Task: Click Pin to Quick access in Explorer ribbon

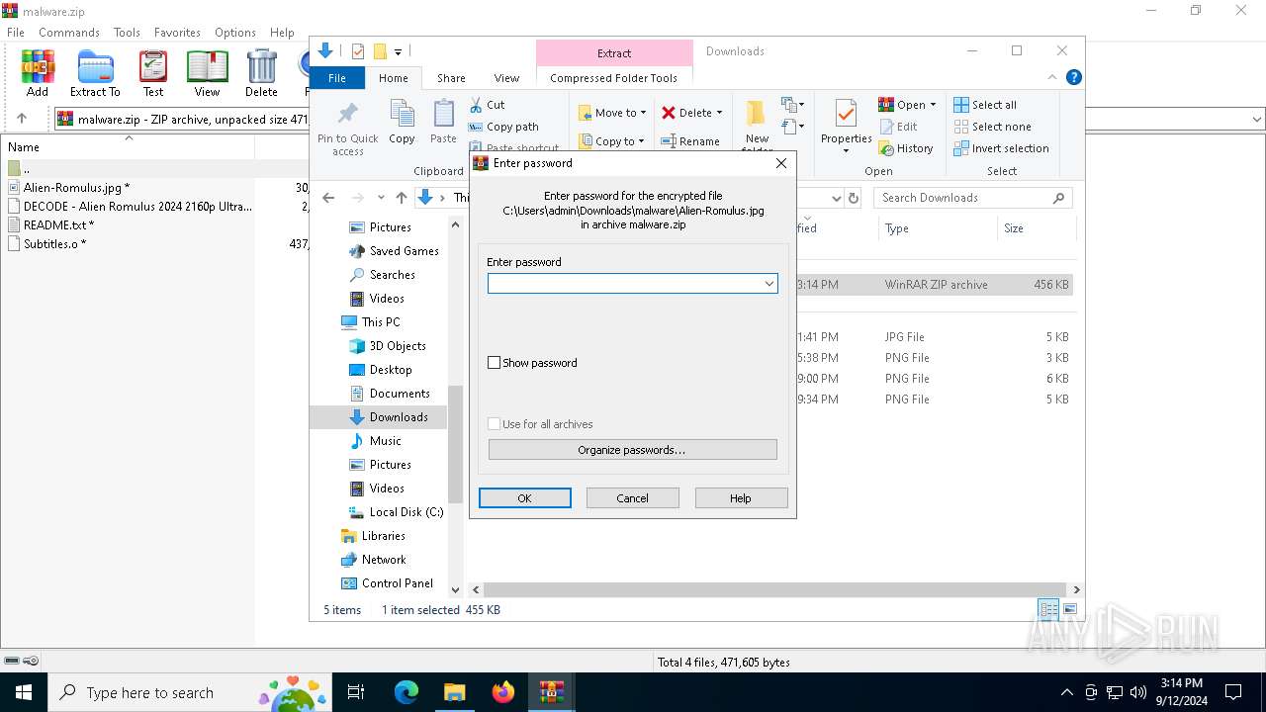Action: (347, 129)
